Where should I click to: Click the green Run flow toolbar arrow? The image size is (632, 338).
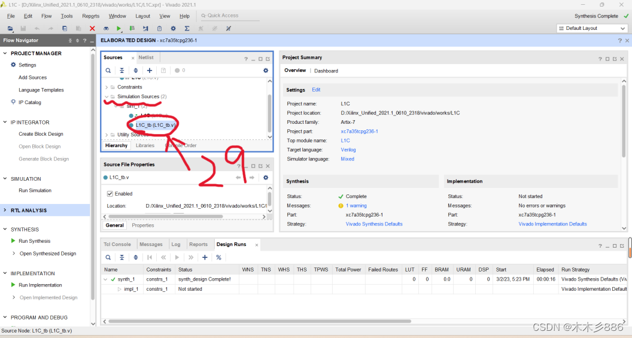tap(118, 29)
